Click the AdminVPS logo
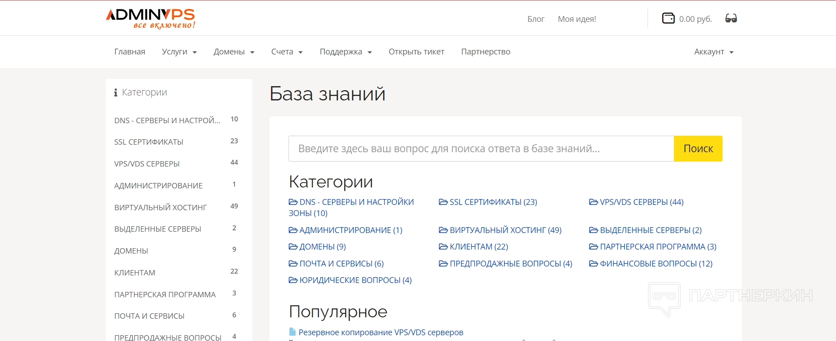Image resolution: width=836 pixels, height=341 pixels. coord(150,18)
